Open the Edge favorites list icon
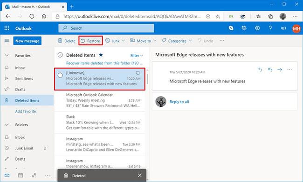This screenshot has height=182, width=303. pyautogui.click(x=258, y=17)
